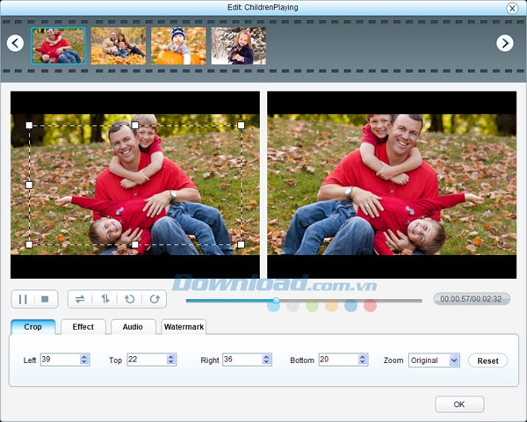The height and width of the screenshot is (422, 527).
Task: Open the Audio tab
Action: tap(133, 327)
